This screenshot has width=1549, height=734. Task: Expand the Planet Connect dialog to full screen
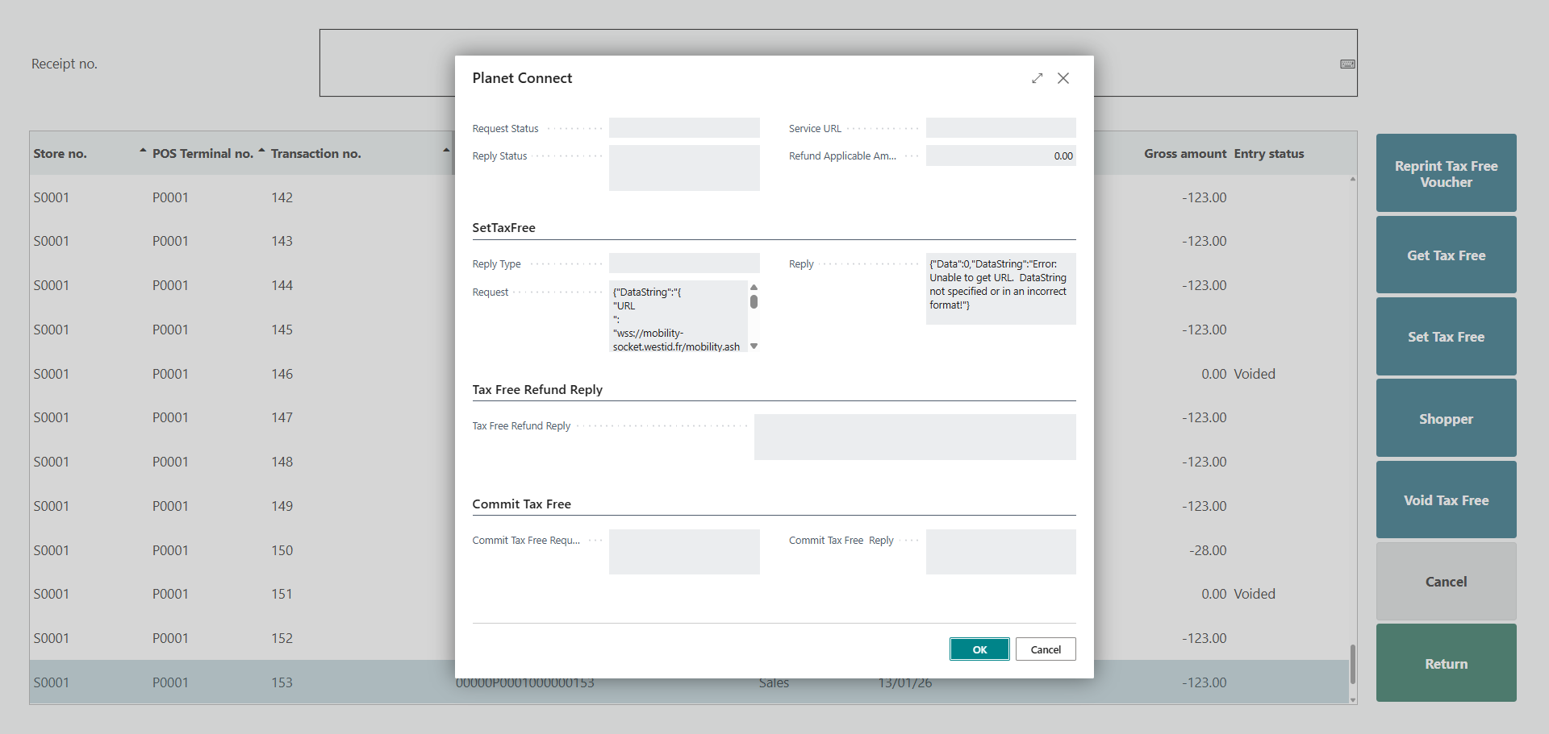pos(1037,78)
